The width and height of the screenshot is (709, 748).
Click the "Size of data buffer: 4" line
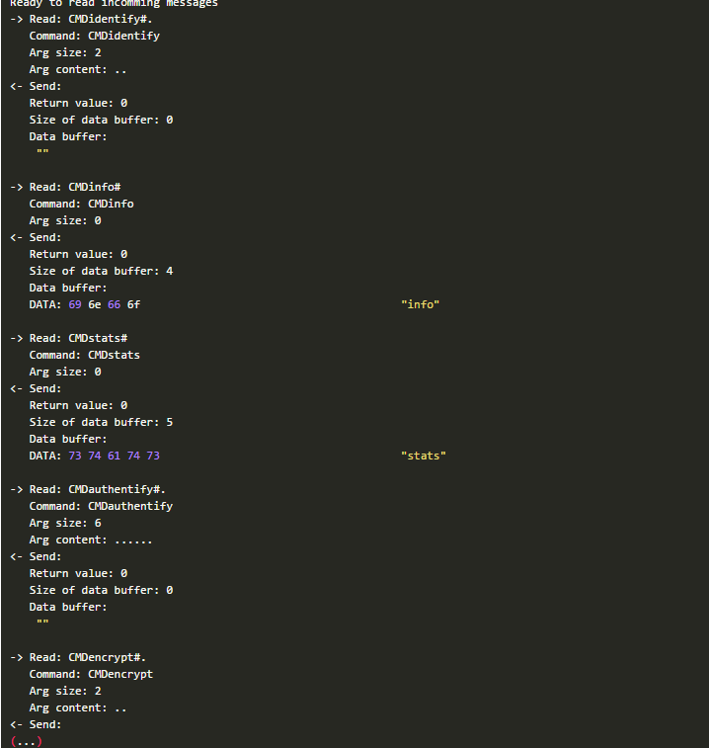pyautogui.click(x=101, y=271)
